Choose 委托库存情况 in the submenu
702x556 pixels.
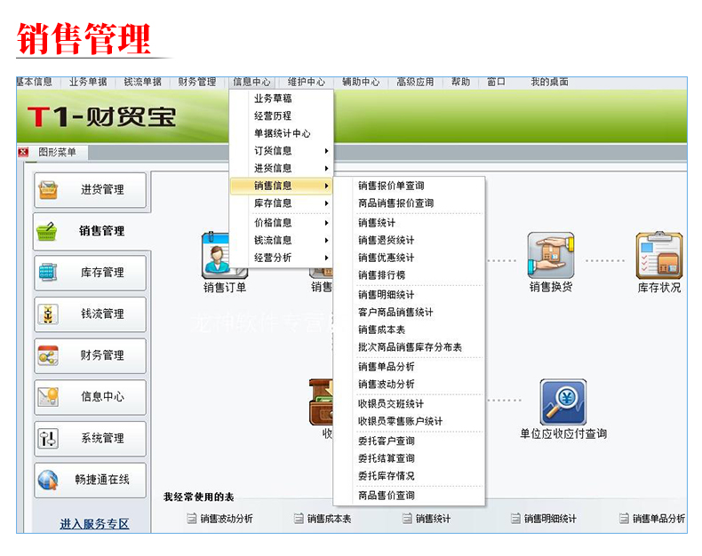click(409, 476)
